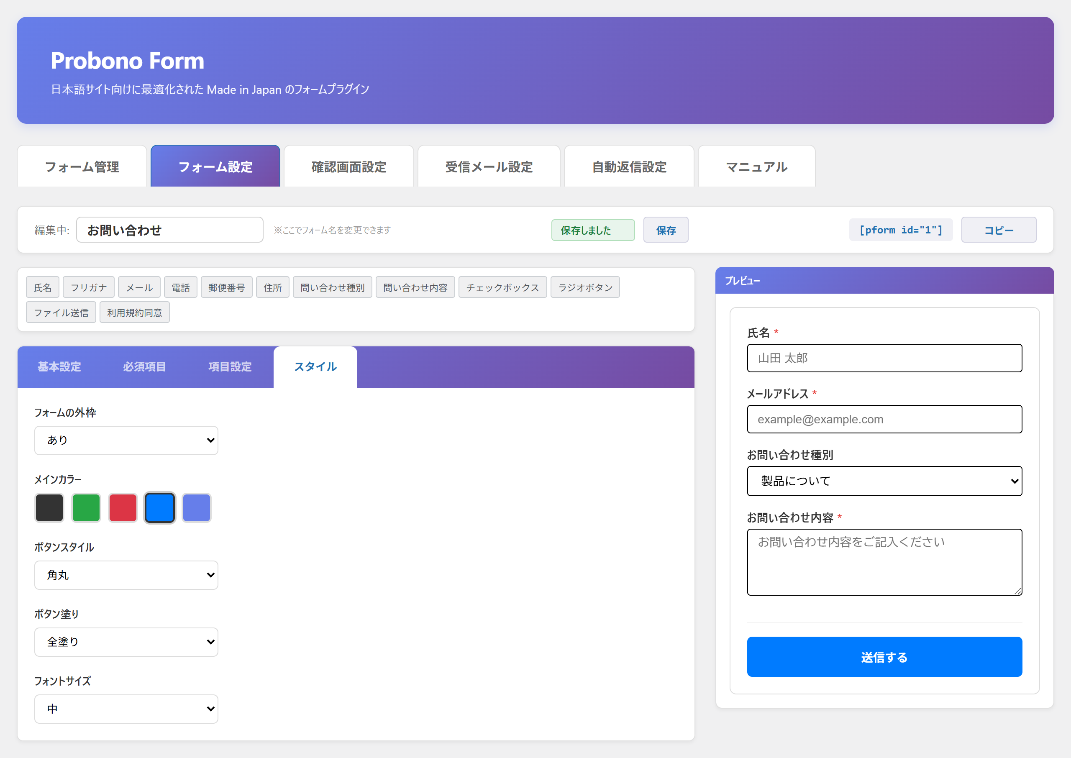
Task: Add the チェックボックス field
Action: [502, 287]
